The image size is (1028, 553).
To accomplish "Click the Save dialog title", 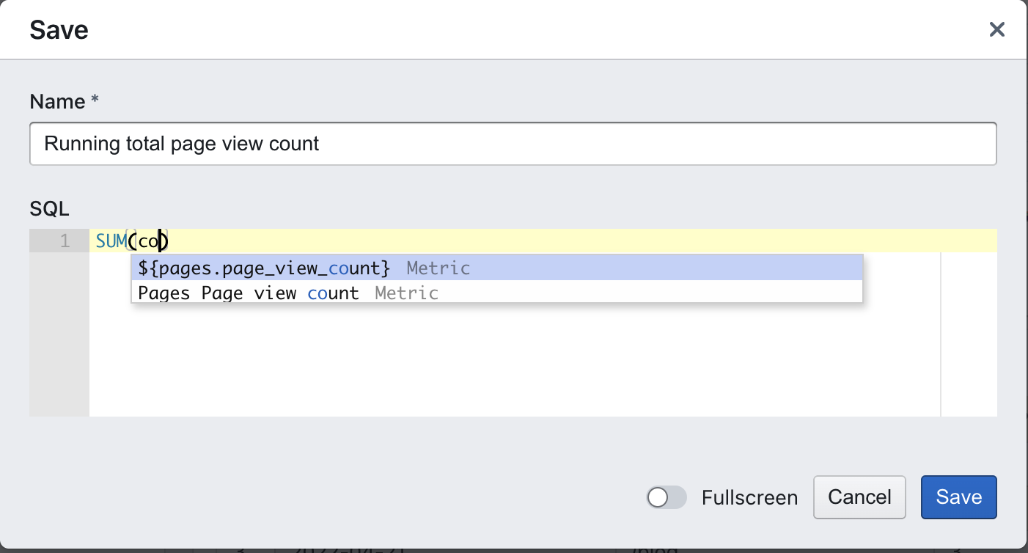I will (x=59, y=30).
